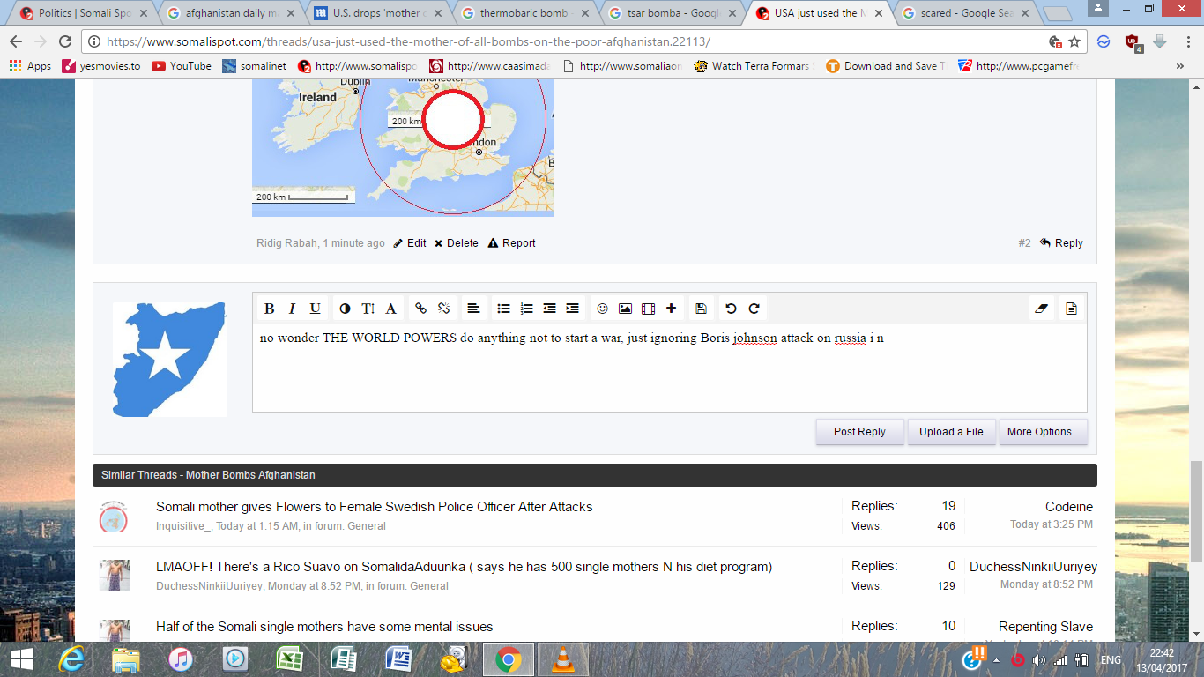
Task: Open the Windows Start button
Action: [x=21, y=659]
